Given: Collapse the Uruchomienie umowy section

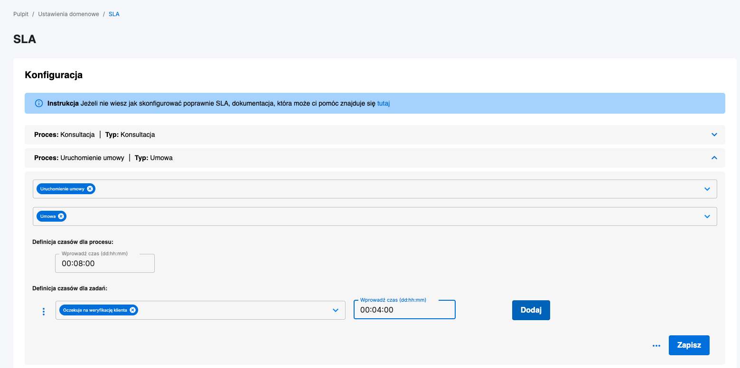Looking at the screenshot, I should pos(714,158).
